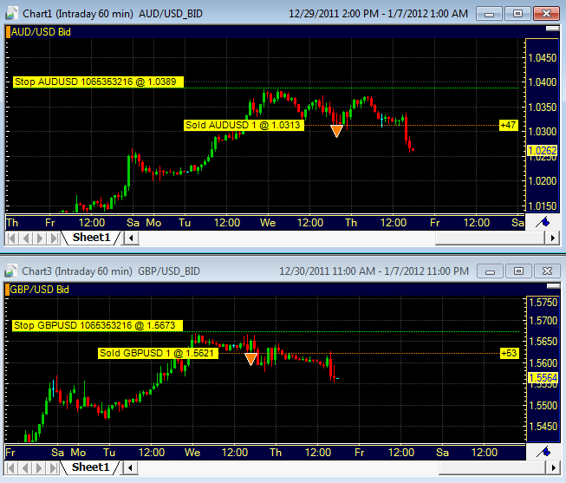Click right scroll arrow of AUD/USD chart scrollbar
Image resolution: width=566 pixels, height=483 pixels.
[552, 238]
